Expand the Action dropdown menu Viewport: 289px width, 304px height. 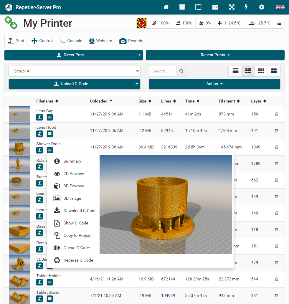214,84
